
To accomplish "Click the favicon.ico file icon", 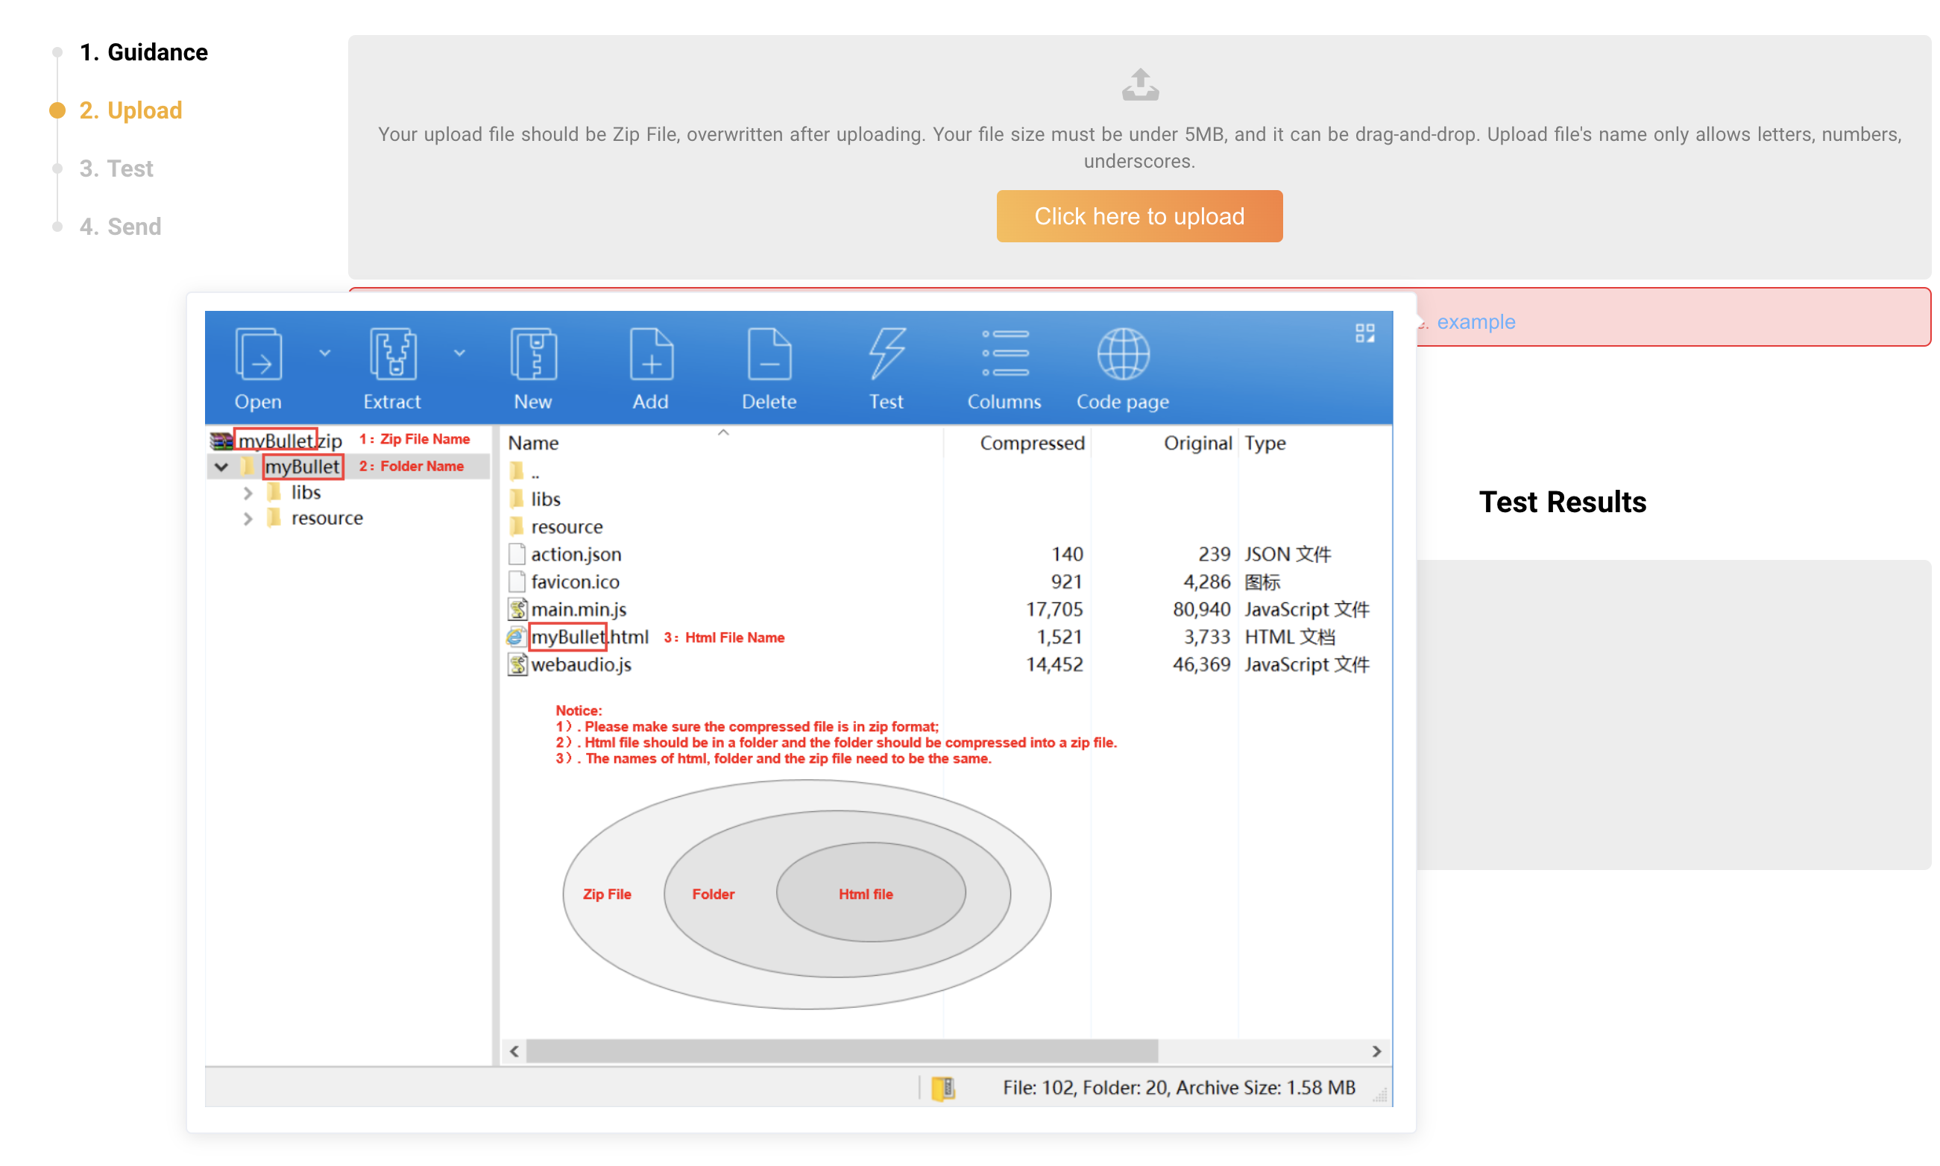I will point(516,582).
